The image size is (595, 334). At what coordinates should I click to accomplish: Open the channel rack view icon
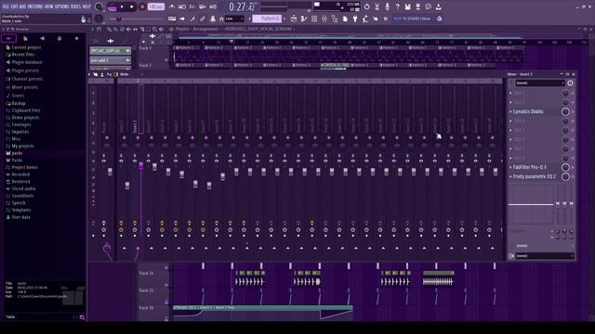point(314,19)
